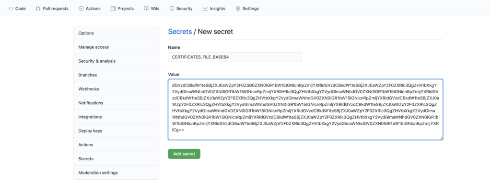Image resolution: width=491 pixels, height=196 pixels.
Task: Click the Settings gear icon
Action: click(x=238, y=9)
